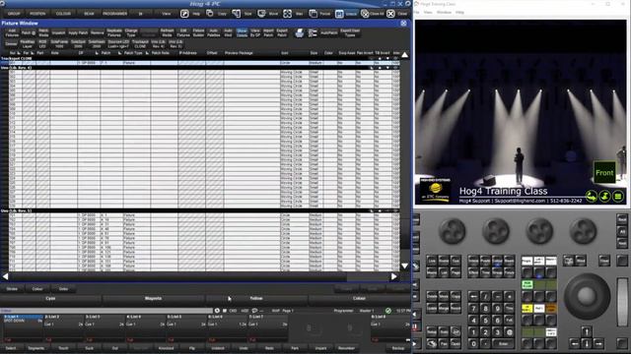Click the right arrow key near the trackball
The width and height of the screenshot is (631, 354).
pyautogui.click(x=598, y=343)
